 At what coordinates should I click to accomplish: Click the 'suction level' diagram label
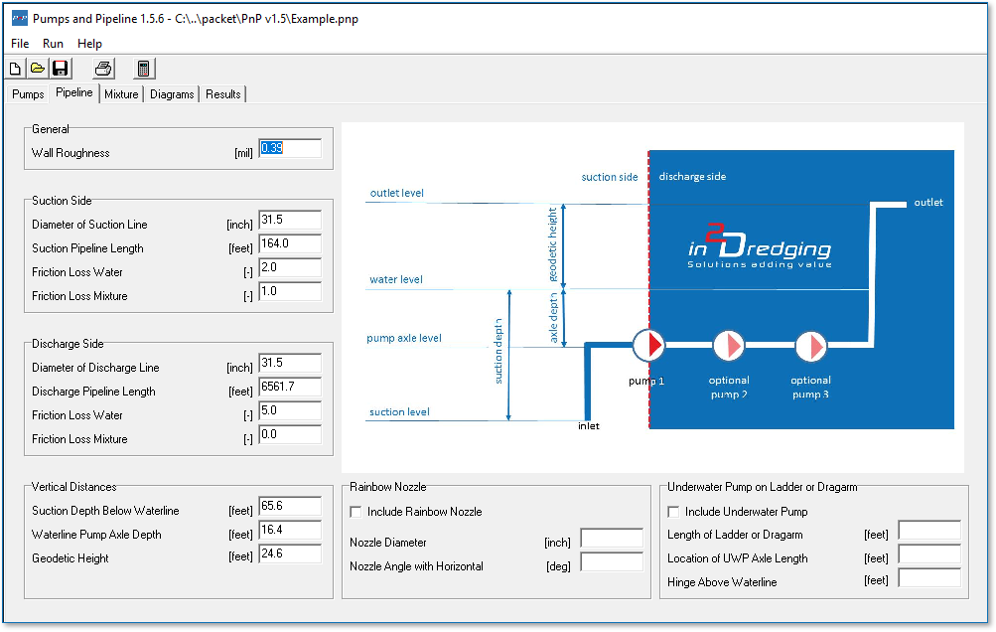(x=399, y=412)
